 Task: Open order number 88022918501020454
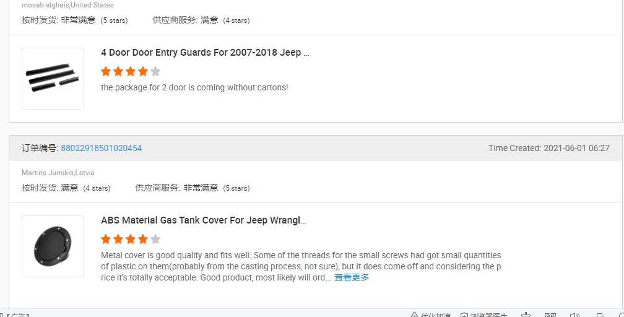(101, 148)
